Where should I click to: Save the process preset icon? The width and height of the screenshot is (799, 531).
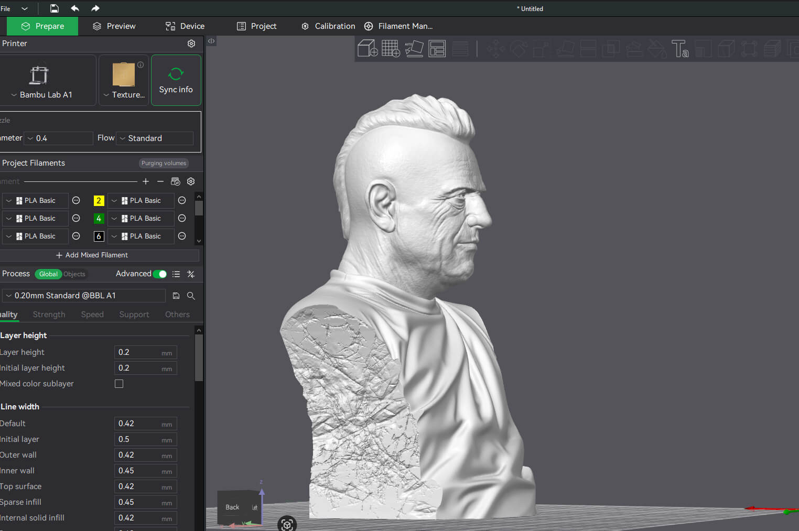(176, 296)
